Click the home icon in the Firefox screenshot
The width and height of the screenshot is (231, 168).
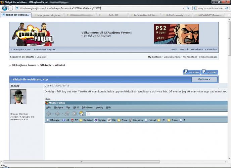tap(81, 114)
